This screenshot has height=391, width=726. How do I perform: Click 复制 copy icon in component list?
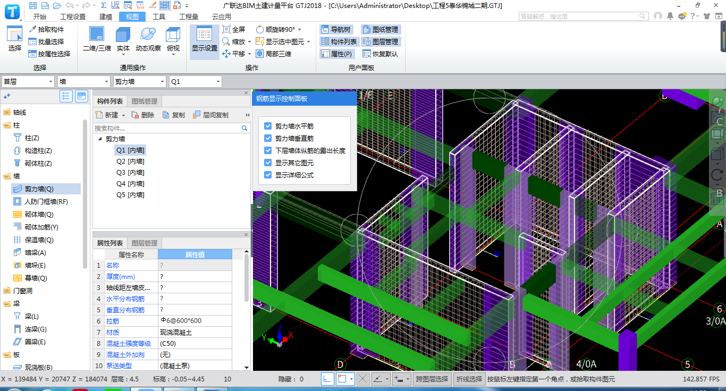point(173,115)
